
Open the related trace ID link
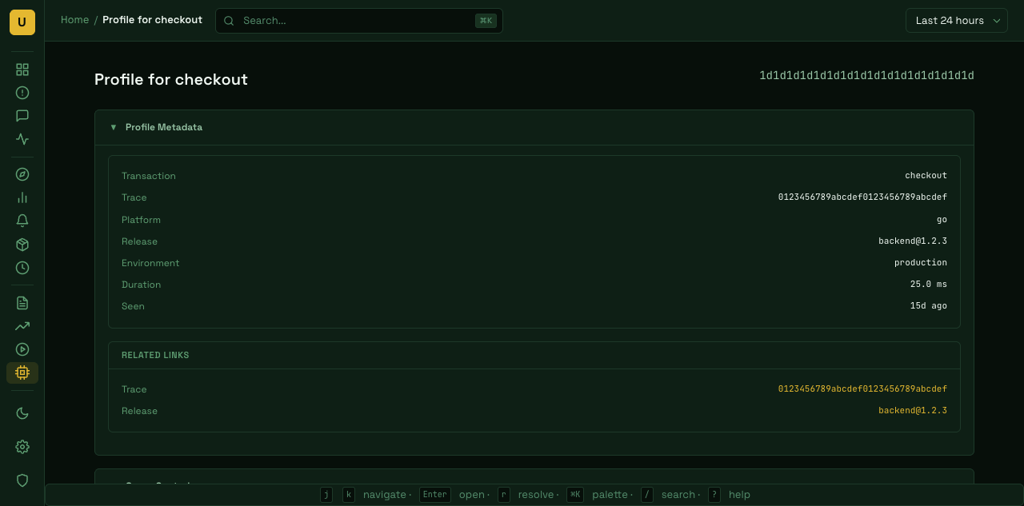[862, 389]
